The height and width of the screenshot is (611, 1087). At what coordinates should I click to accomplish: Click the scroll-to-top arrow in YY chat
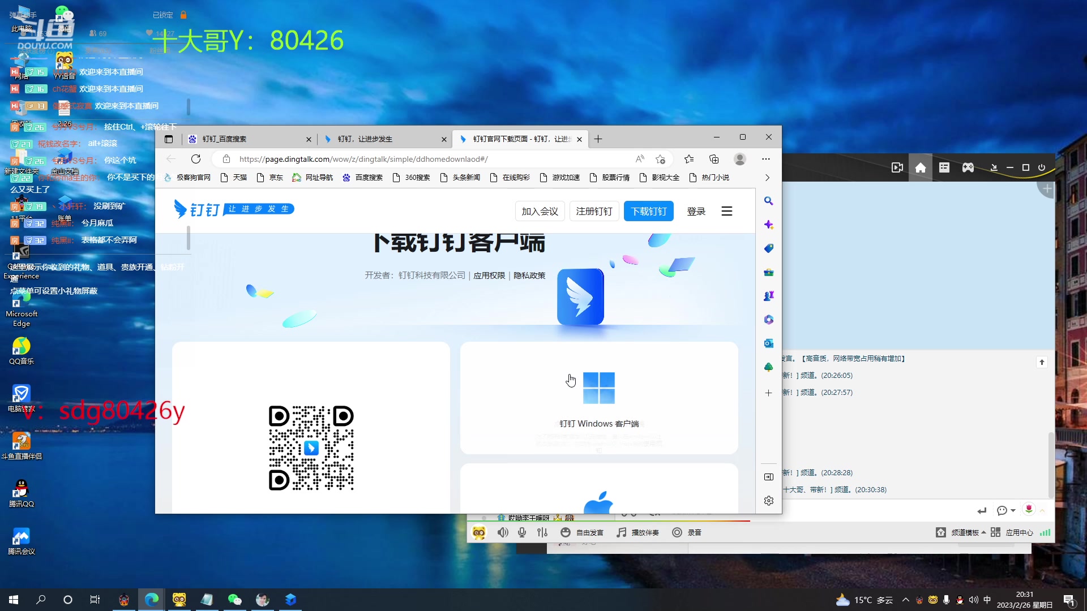(1042, 362)
